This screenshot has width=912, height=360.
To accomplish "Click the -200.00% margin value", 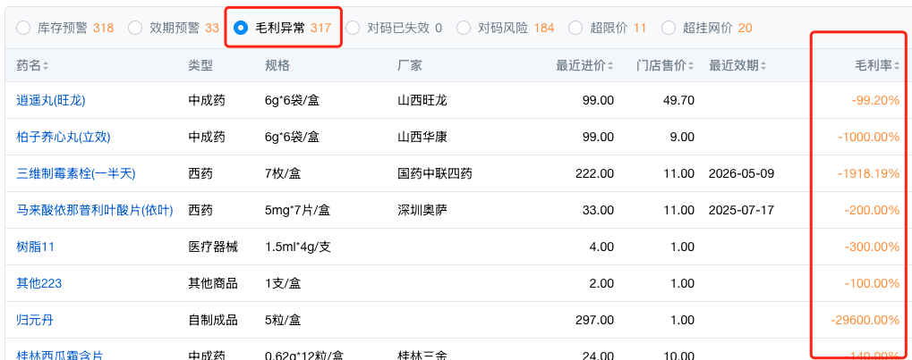I will [x=872, y=210].
